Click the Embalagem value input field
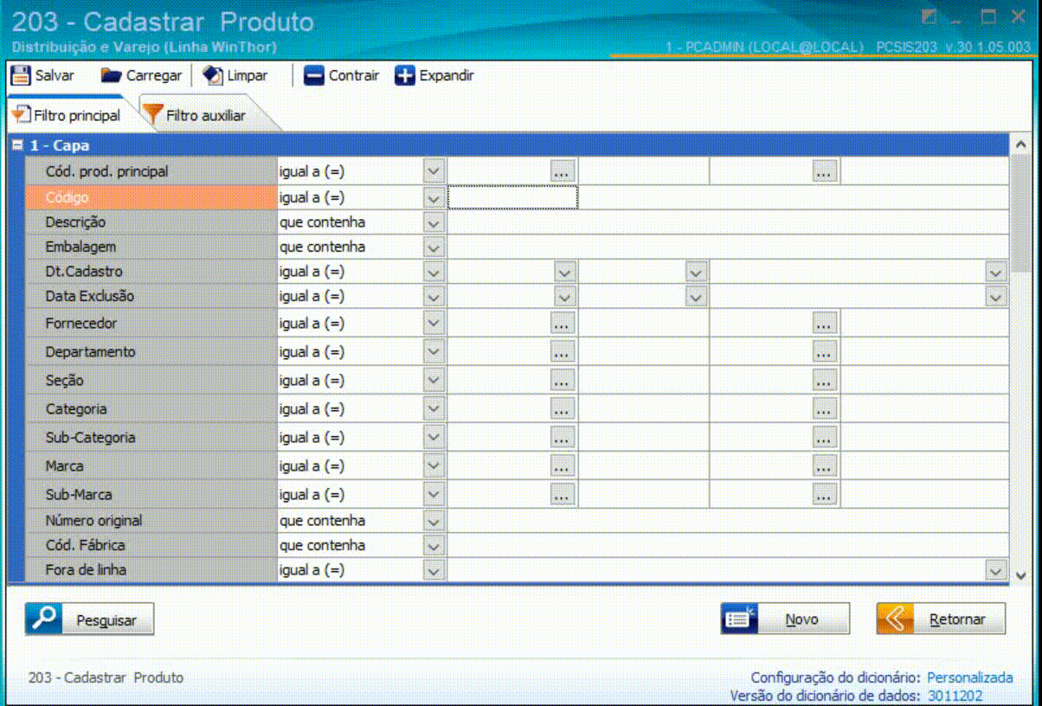This screenshot has height=706, width=1042. (x=728, y=247)
